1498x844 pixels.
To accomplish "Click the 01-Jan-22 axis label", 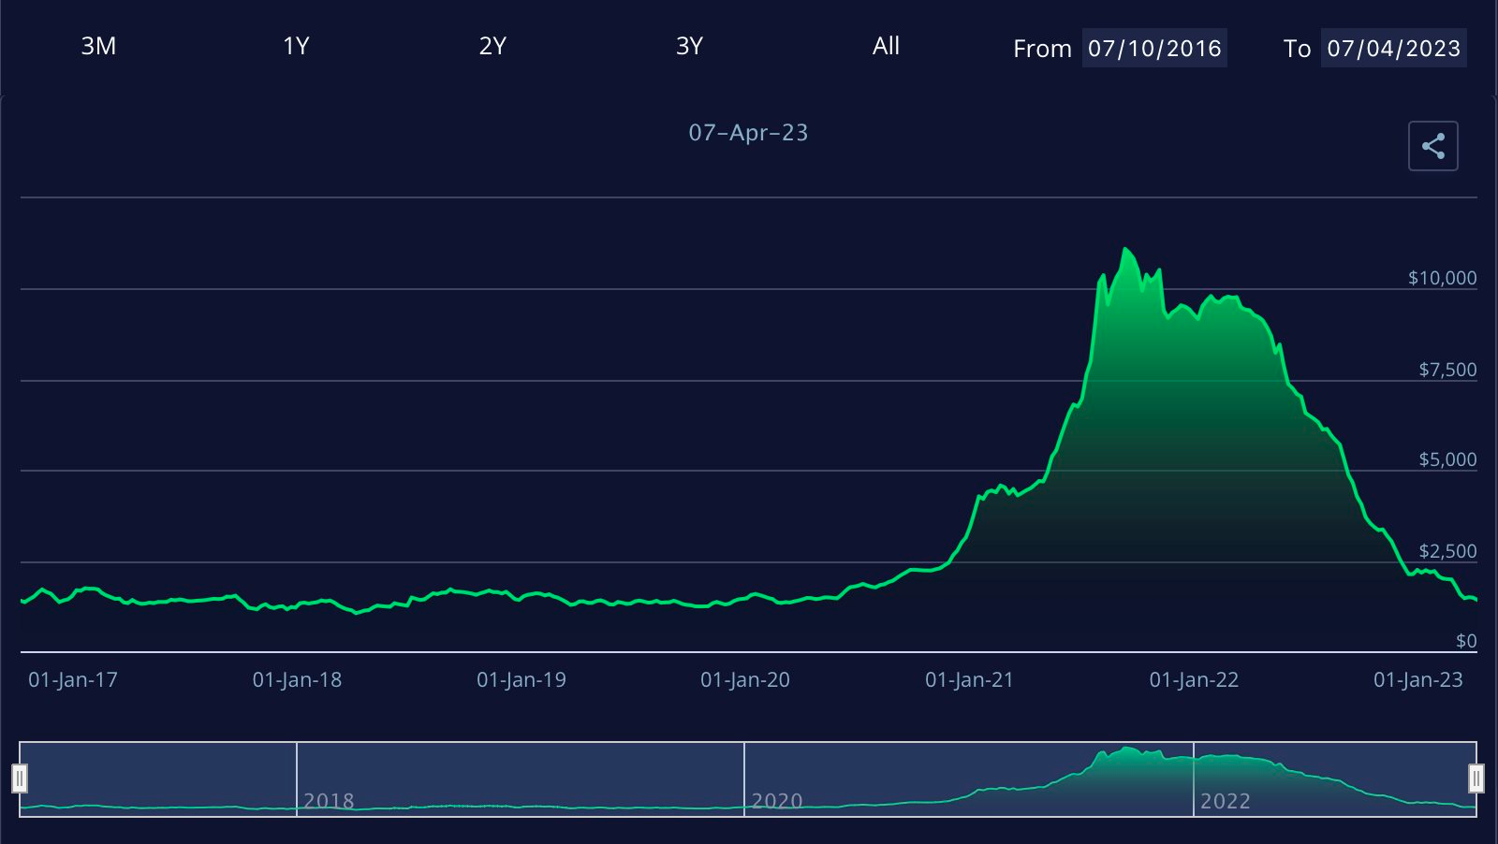I will click(x=1194, y=680).
